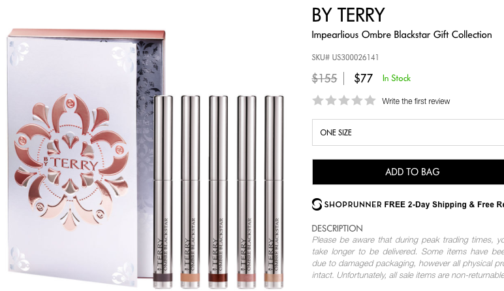Screen dimensions: 504x291
Task: Click the bronze shade second eyeshadow stick
Action: click(x=190, y=192)
